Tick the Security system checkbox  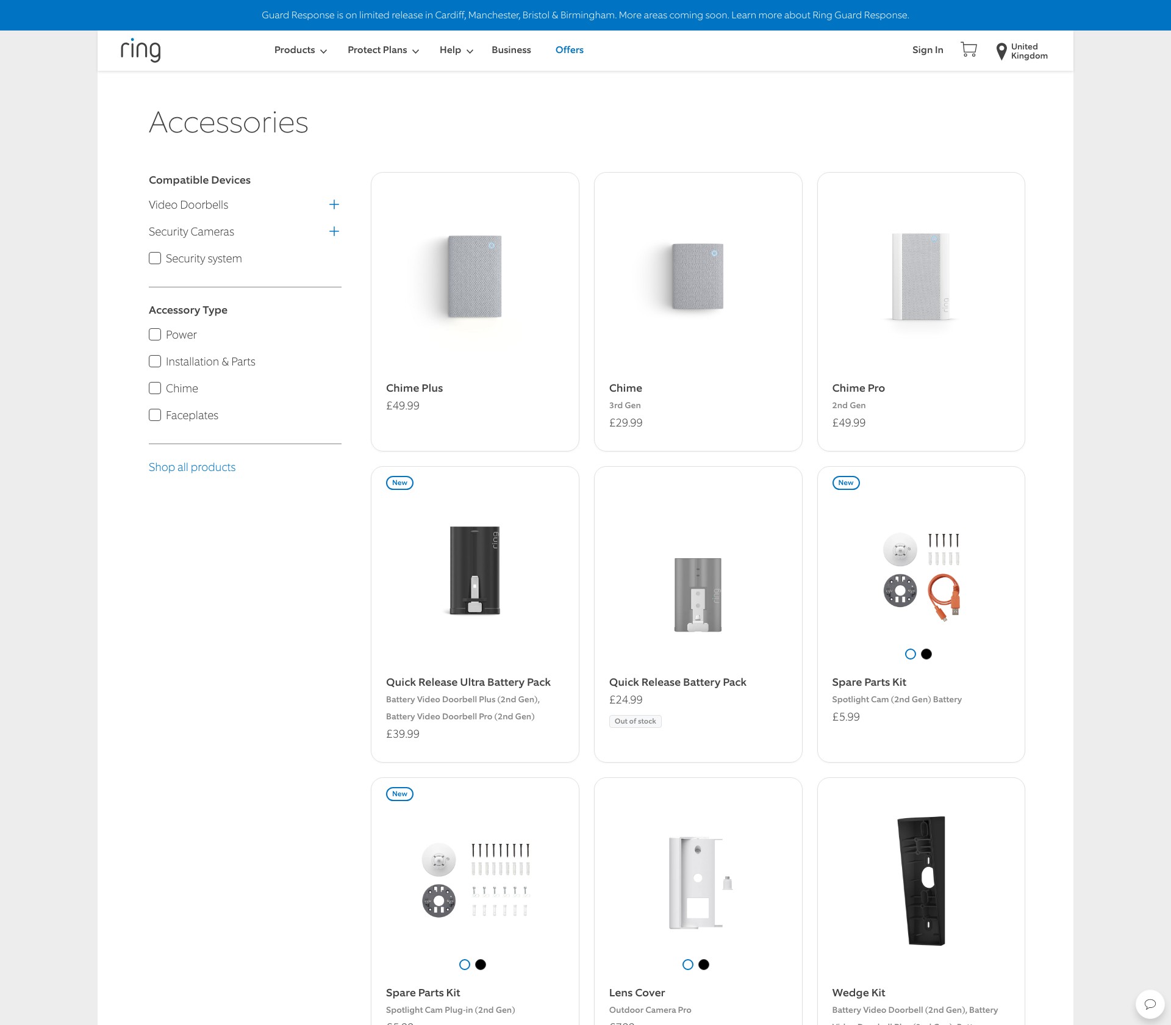[x=155, y=259]
